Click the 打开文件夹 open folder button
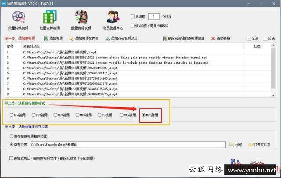Image resolution: width=281 pixels, height=178 pixels. click(259, 145)
